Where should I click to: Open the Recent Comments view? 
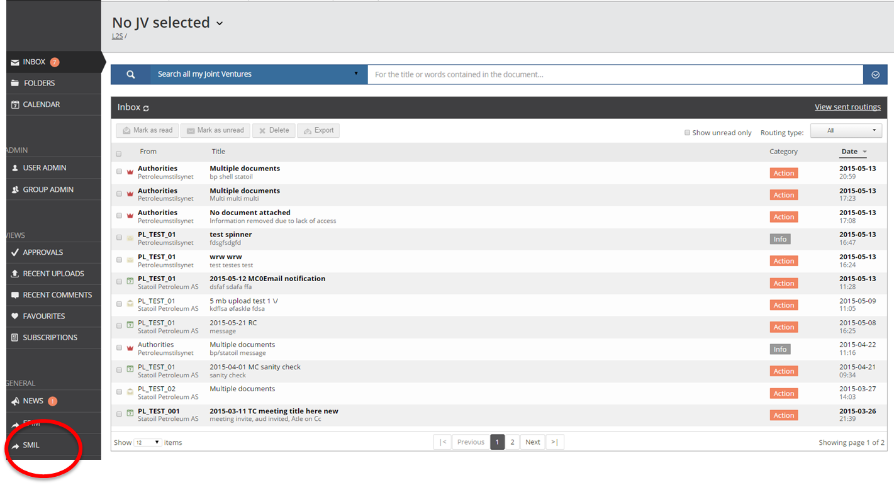pyautogui.click(x=53, y=295)
